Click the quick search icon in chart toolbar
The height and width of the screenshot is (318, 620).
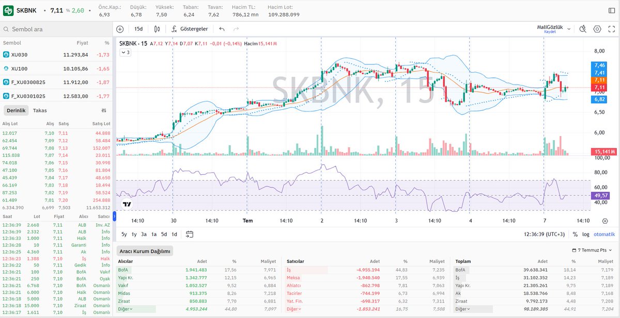(x=583, y=29)
